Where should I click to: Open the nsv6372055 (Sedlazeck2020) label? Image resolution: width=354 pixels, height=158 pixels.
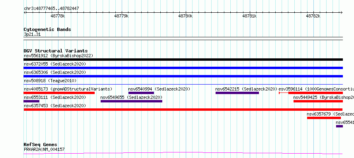pos(55,64)
